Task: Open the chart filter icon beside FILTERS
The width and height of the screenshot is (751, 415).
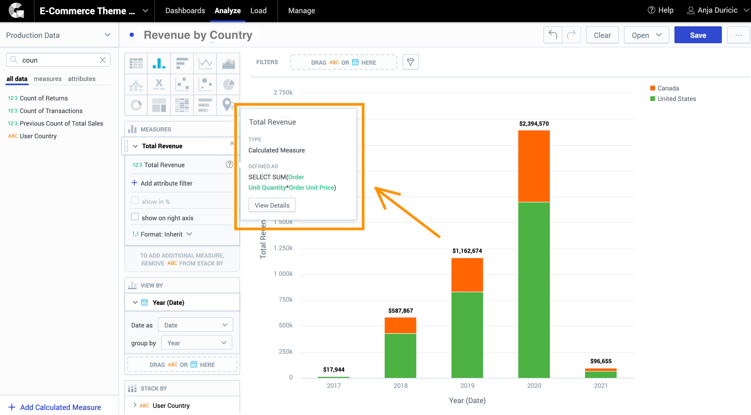Action: [410, 62]
